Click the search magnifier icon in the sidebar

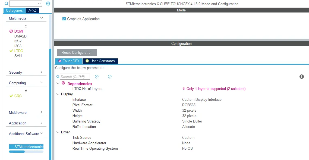pyautogui.click(x=7, y=4)
